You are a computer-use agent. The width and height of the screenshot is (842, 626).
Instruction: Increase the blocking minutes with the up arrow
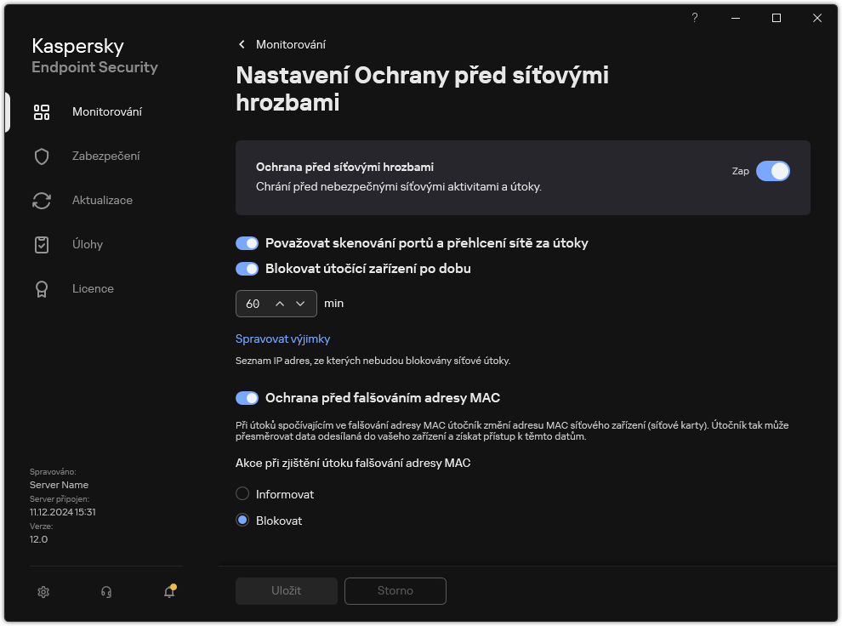pos(282,303)
